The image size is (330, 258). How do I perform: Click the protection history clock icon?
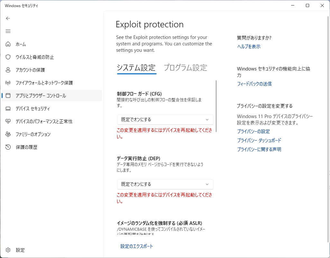(8, 147)
